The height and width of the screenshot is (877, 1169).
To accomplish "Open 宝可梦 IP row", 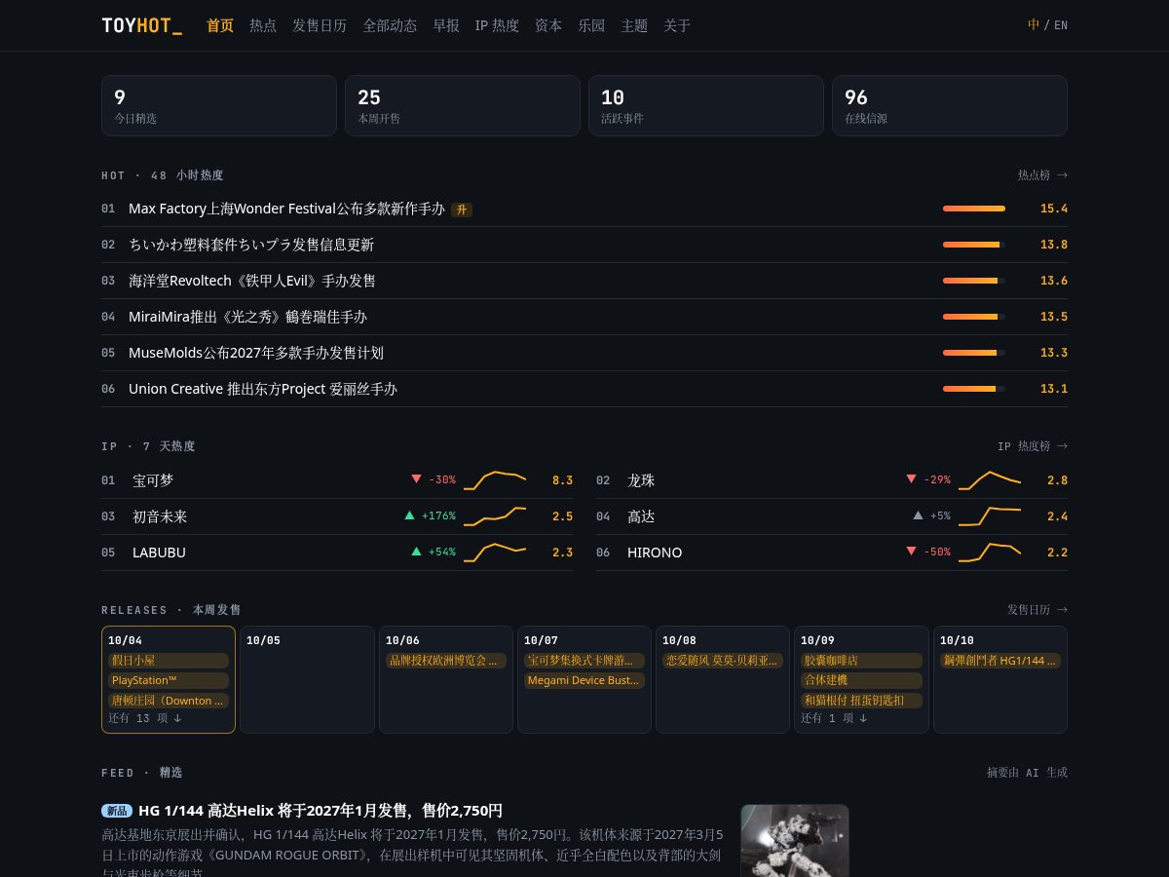I will [x=337, y=480].
